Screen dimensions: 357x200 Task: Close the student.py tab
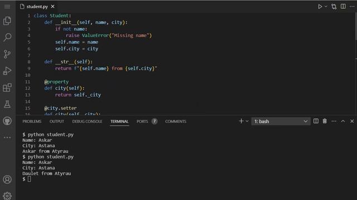point(52,7)
